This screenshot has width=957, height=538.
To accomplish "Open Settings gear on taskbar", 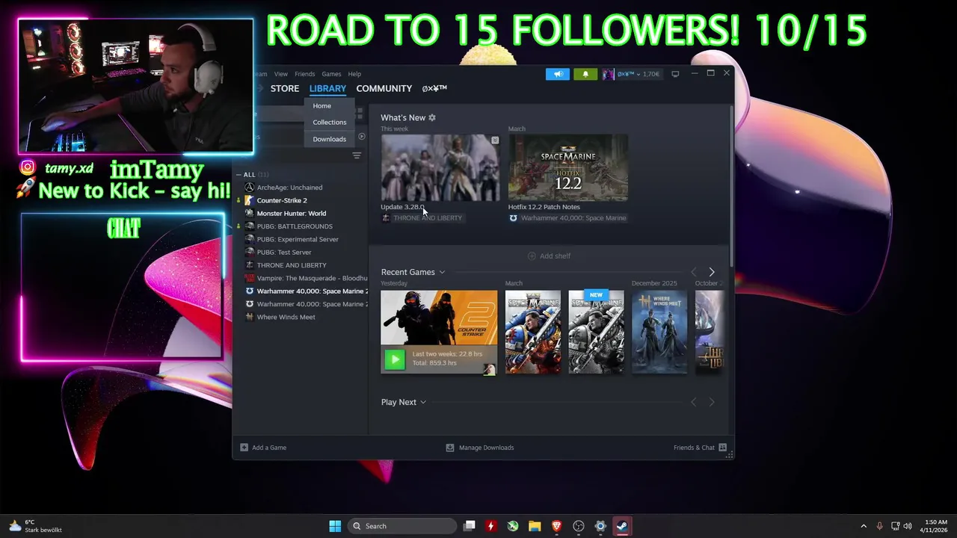I will coord(600,526).
